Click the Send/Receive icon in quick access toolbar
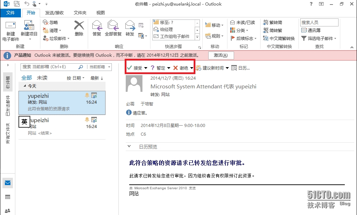 tap(17, 3)
